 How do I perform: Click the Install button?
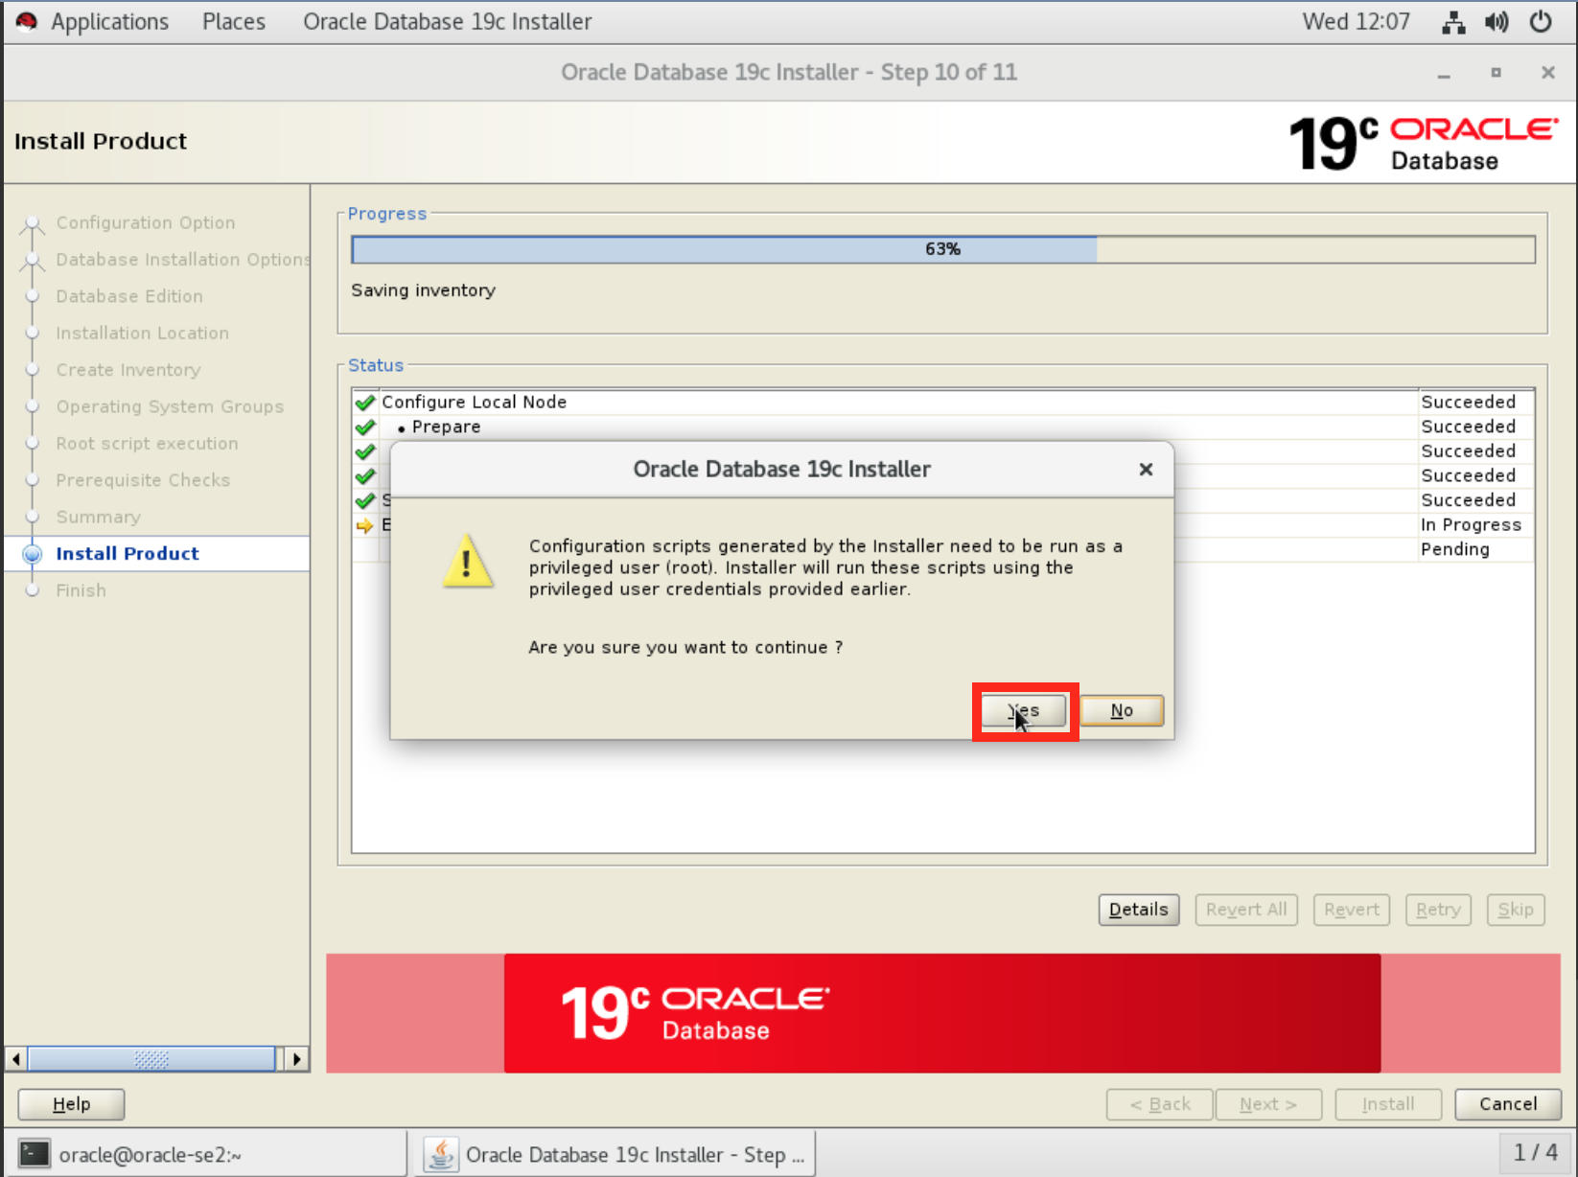click(x=1388, y=1104)
